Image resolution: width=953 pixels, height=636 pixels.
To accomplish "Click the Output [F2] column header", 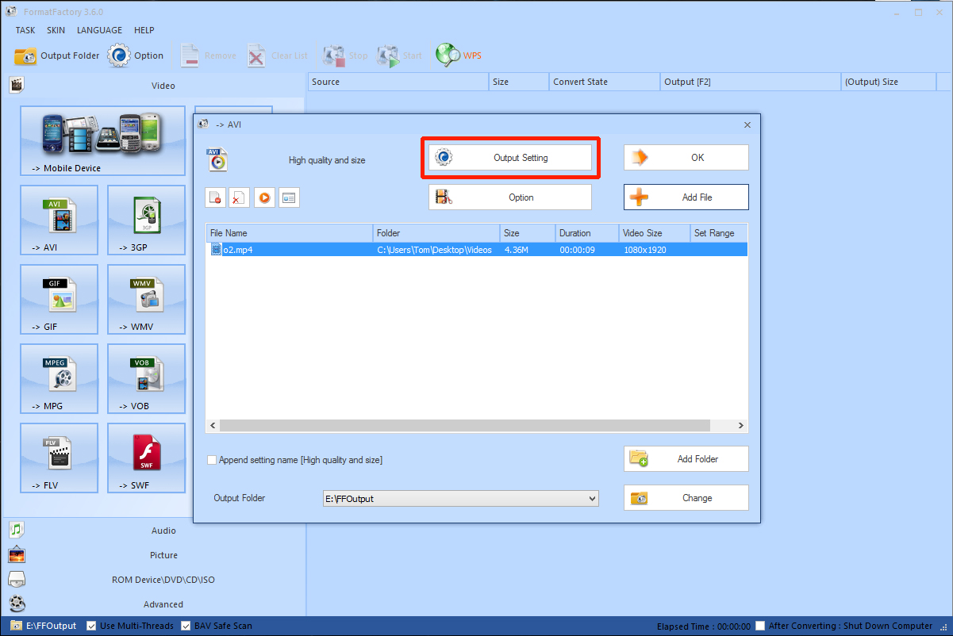I will tap(751, 82).
